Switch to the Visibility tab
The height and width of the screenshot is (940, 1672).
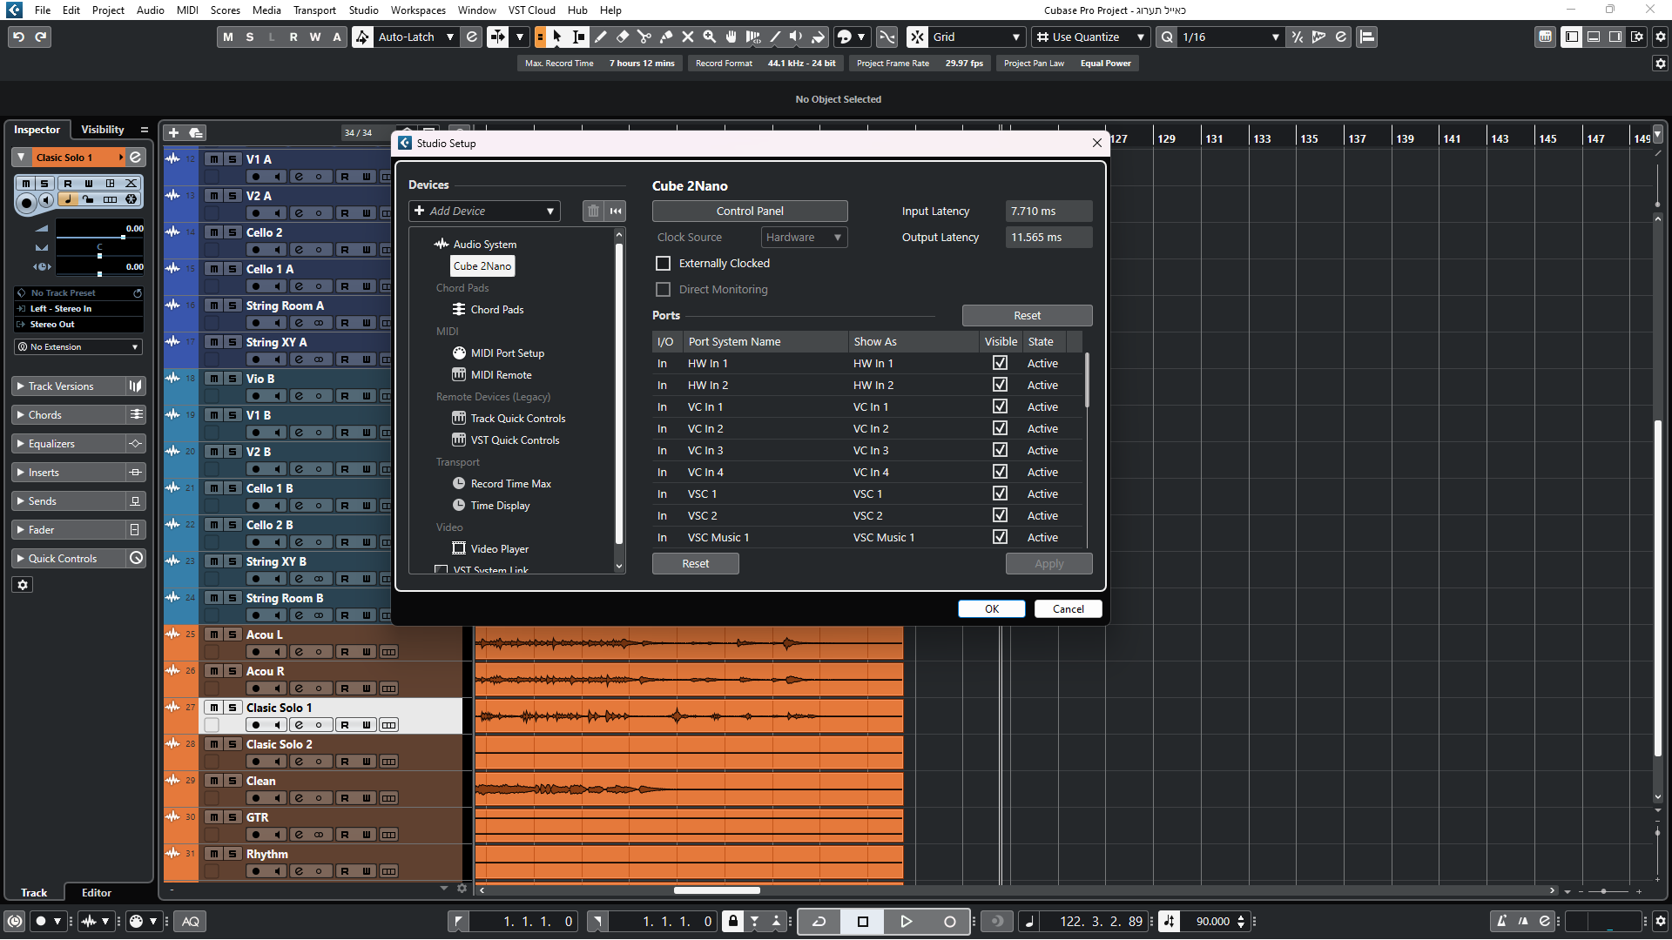[103, 130]
